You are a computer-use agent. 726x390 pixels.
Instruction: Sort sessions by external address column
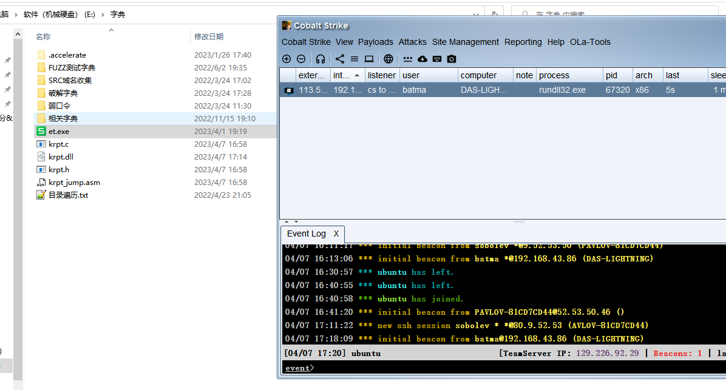coord(313,75)
